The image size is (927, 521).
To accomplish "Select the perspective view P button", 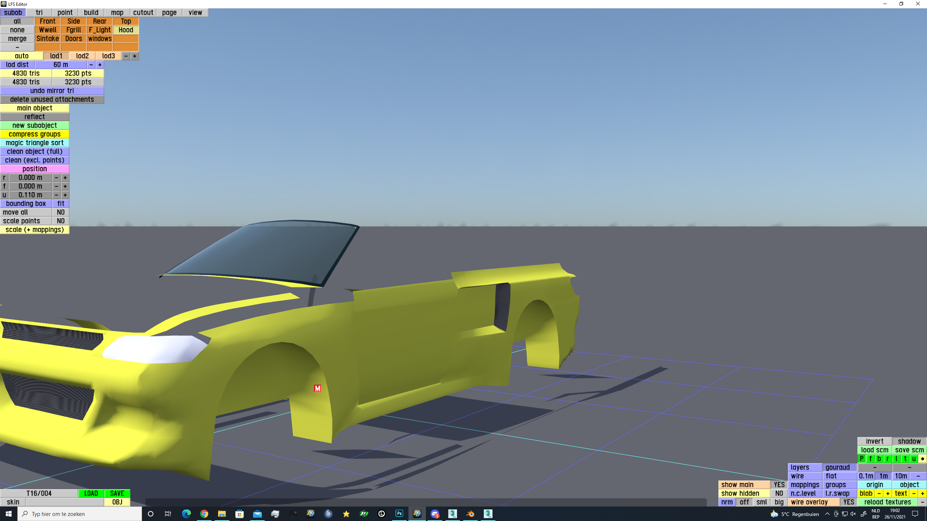I will click(861, 459).
